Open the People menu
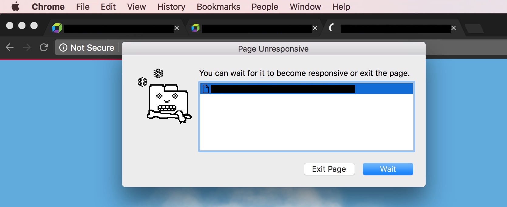This screenshot has width=507, height=207. point(265,7)
